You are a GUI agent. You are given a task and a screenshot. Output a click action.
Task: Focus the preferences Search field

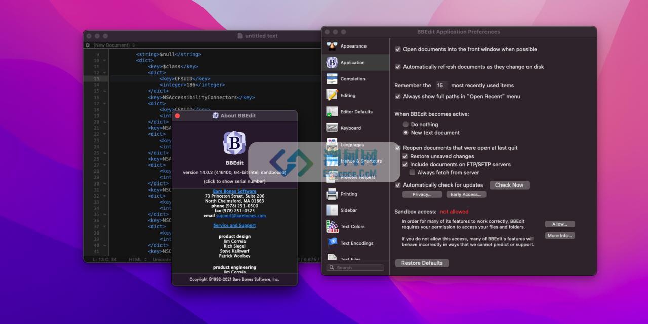356,268
